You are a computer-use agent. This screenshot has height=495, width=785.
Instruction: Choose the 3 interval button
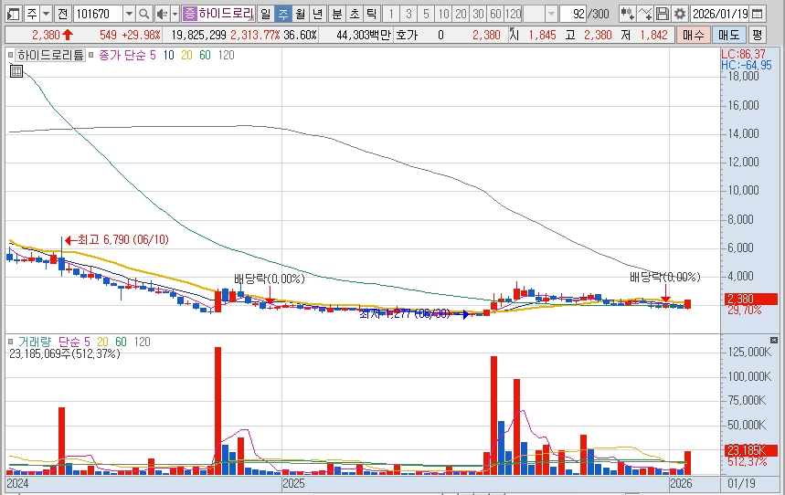408,14
